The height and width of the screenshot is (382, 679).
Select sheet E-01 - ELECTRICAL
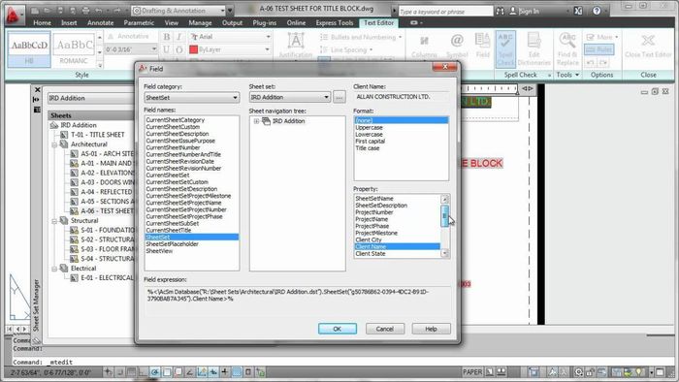pyautogui.click(x=108, y=277)
